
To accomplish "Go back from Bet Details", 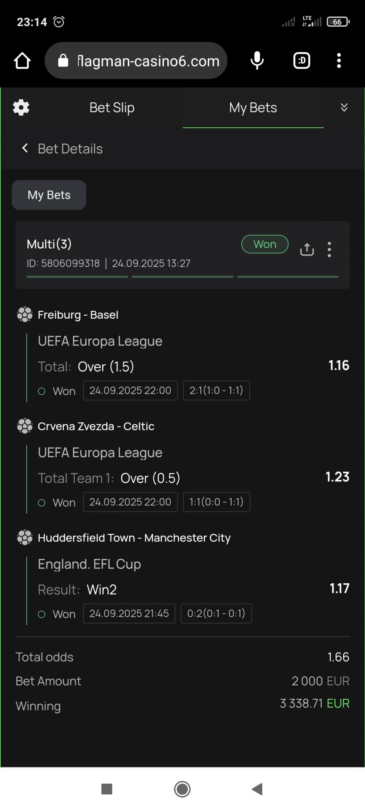I will [x=25, y=148].
